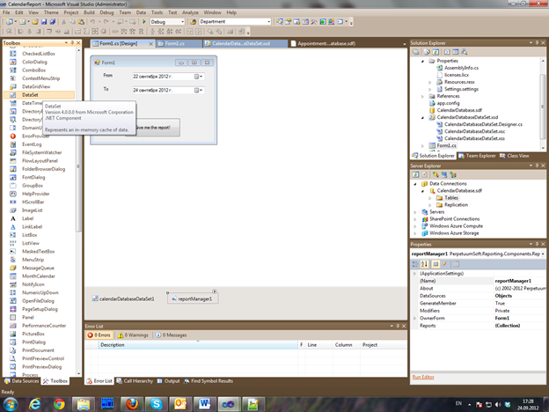The width and height of the screenshot is (549, 412).
Task: Select the ErrorProvider toolbox item
Action: (x=35, y=136)
